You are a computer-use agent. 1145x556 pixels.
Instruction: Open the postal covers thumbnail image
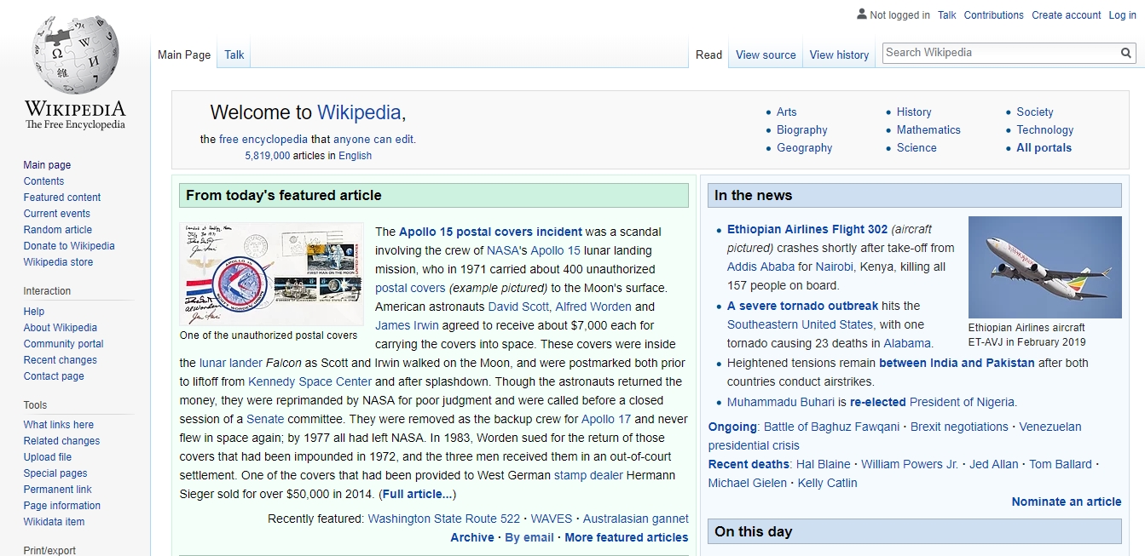coord(271,274)
